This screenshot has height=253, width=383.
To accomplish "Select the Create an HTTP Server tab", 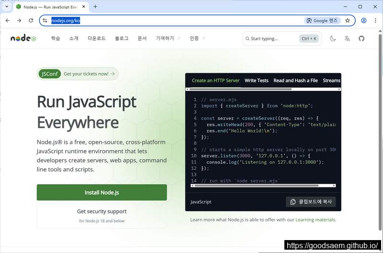I will [x=215, y=80].
